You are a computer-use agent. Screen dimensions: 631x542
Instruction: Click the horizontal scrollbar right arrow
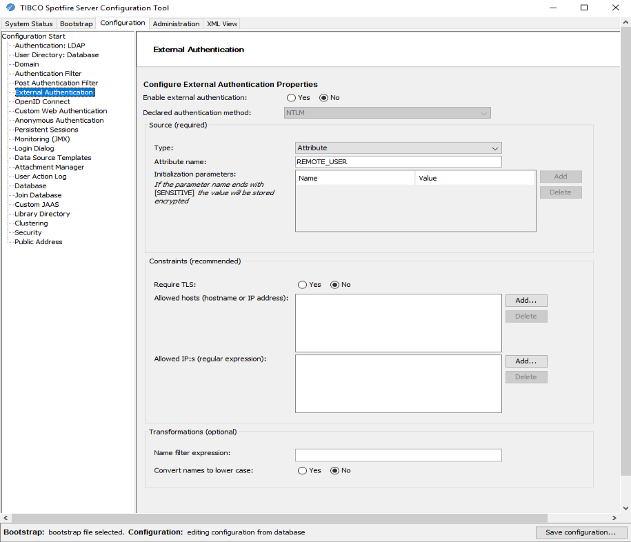[x=614, y=518]
